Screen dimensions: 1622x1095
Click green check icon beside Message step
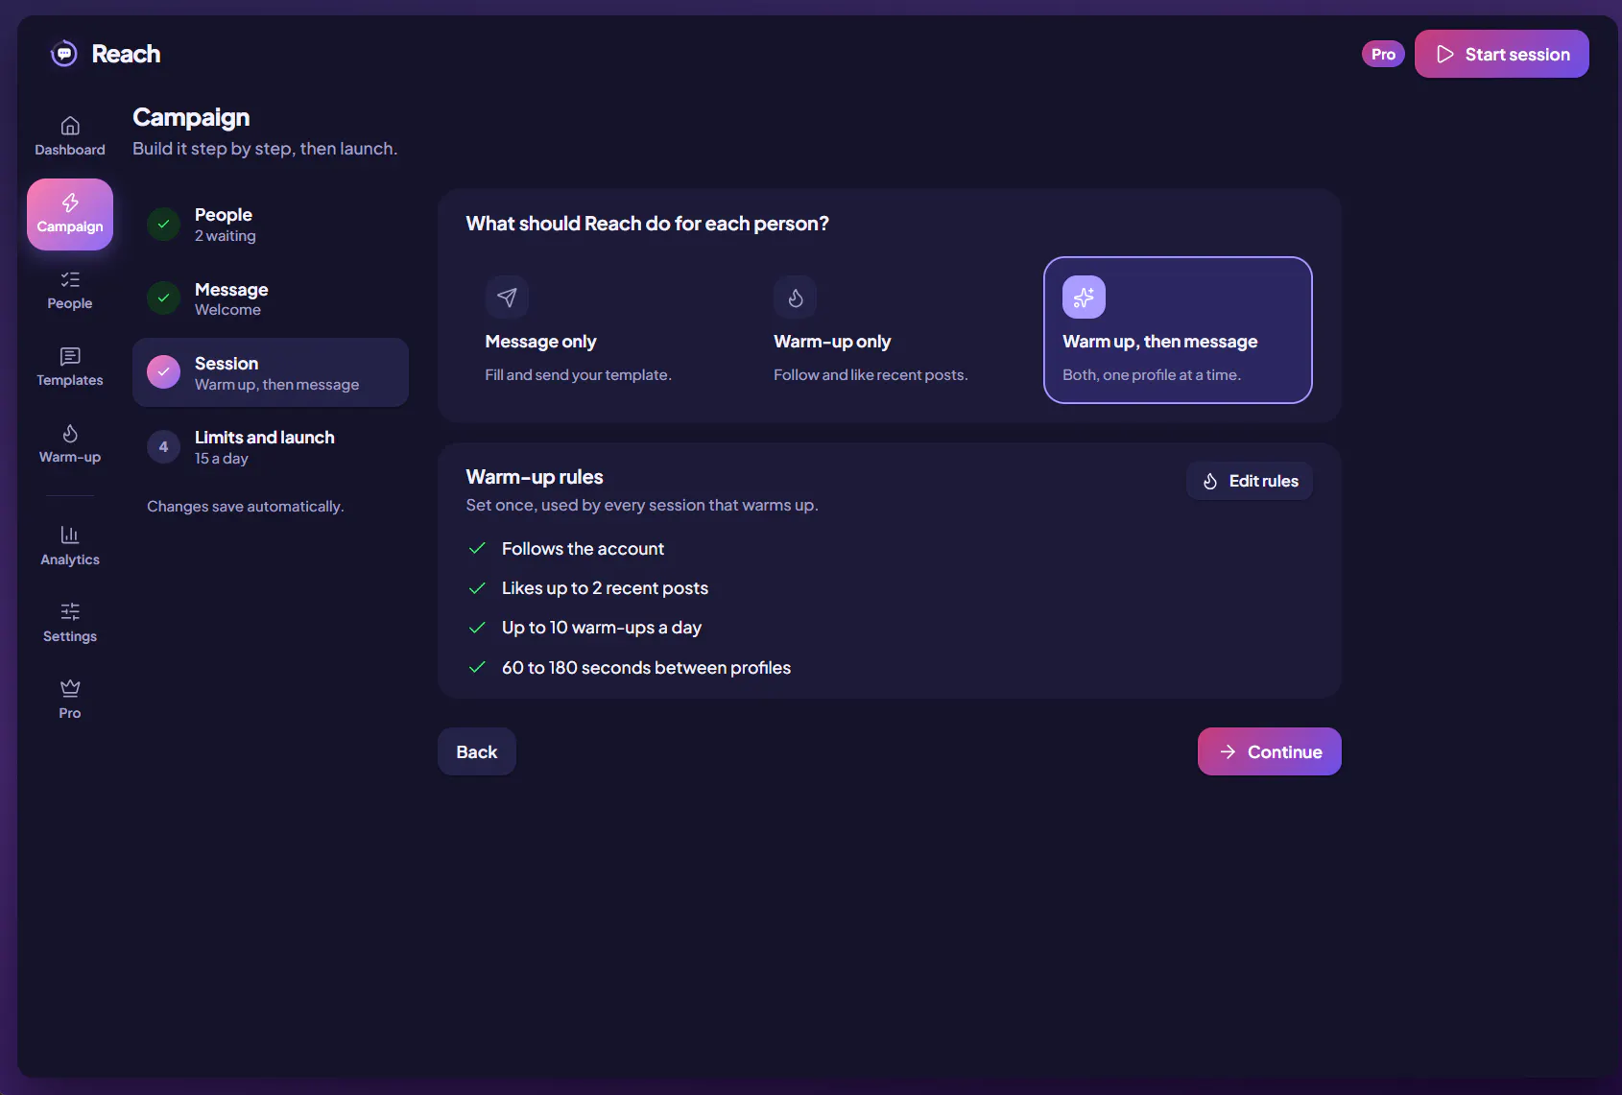[x=164, y=298]
